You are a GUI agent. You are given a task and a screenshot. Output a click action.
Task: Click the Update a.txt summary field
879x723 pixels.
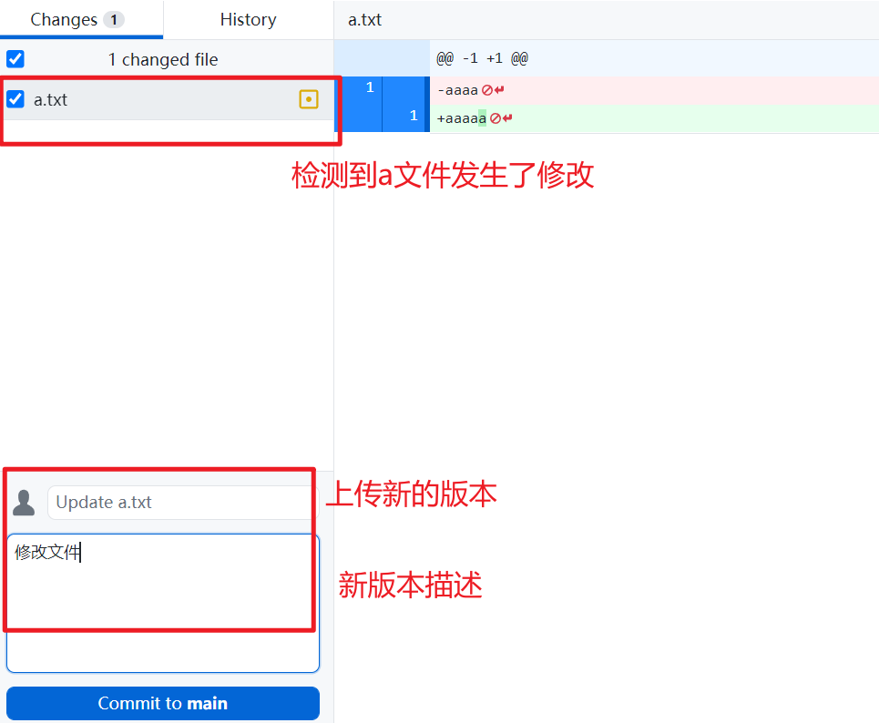pos(182,502)
